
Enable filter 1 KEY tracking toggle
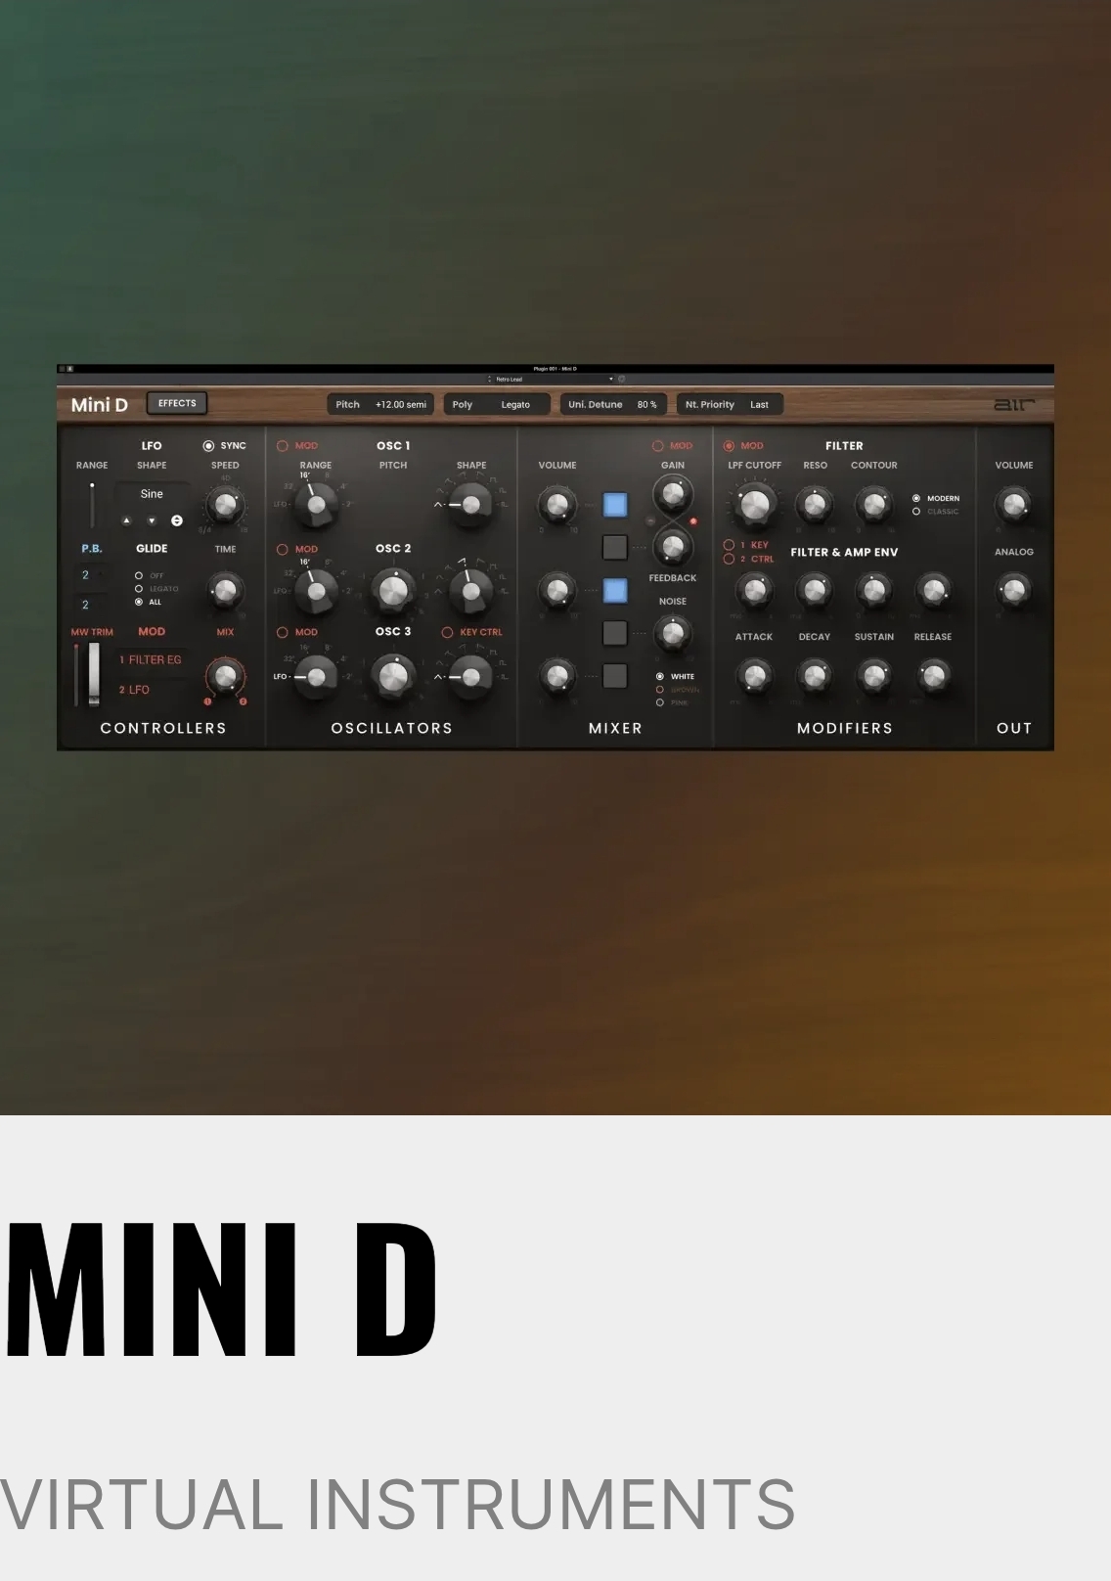click(729, 545)
